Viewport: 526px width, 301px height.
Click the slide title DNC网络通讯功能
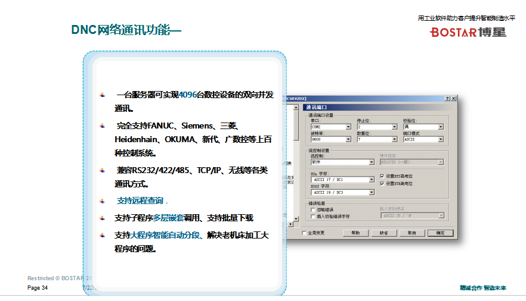point(126,30)
